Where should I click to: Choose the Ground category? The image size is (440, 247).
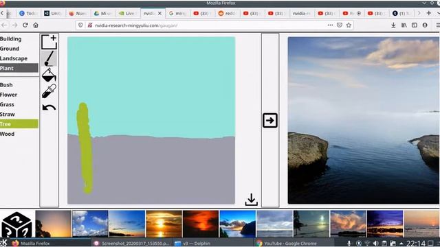(10, 49)
